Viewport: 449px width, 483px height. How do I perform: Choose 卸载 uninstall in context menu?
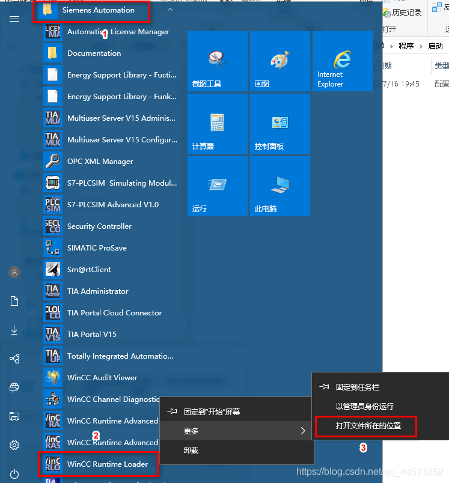236,450
